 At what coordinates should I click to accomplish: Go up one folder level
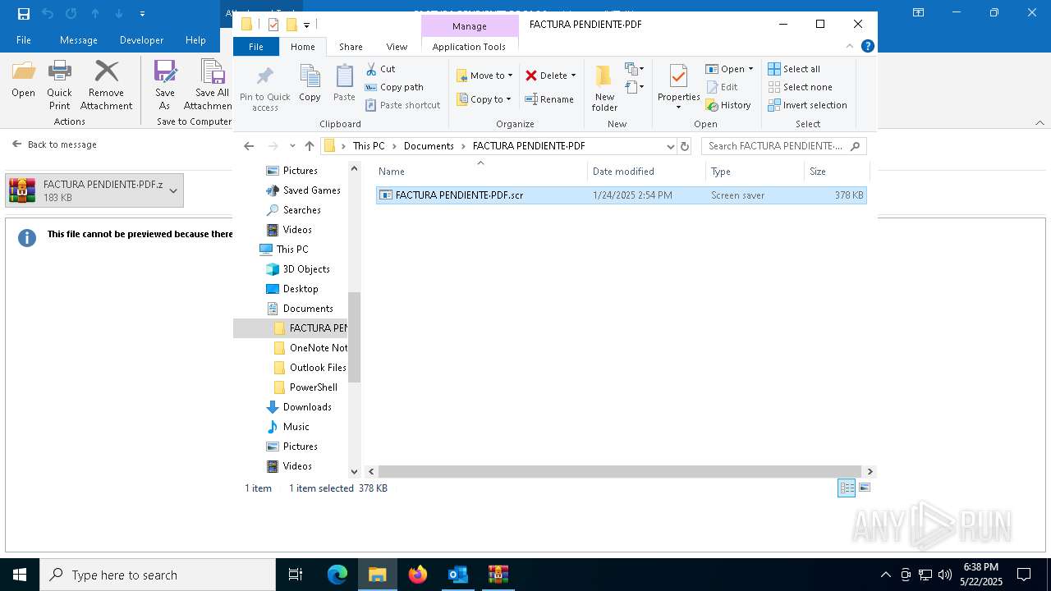pos(309,146)
